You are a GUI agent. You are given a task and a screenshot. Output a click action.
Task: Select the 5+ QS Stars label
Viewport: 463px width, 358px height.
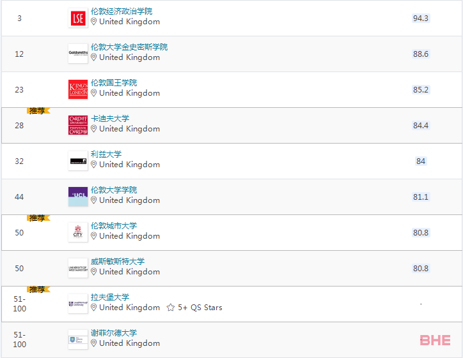click(x=200, y=308)
